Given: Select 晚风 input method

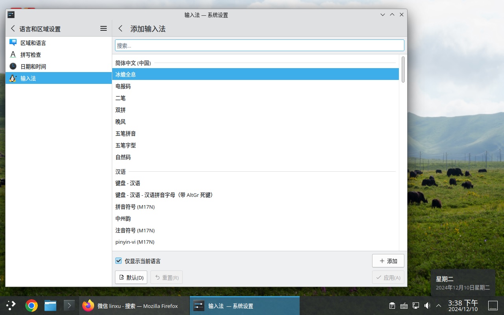Looking at the screenshot, I should pyautogui.click(x=256, y=121).
